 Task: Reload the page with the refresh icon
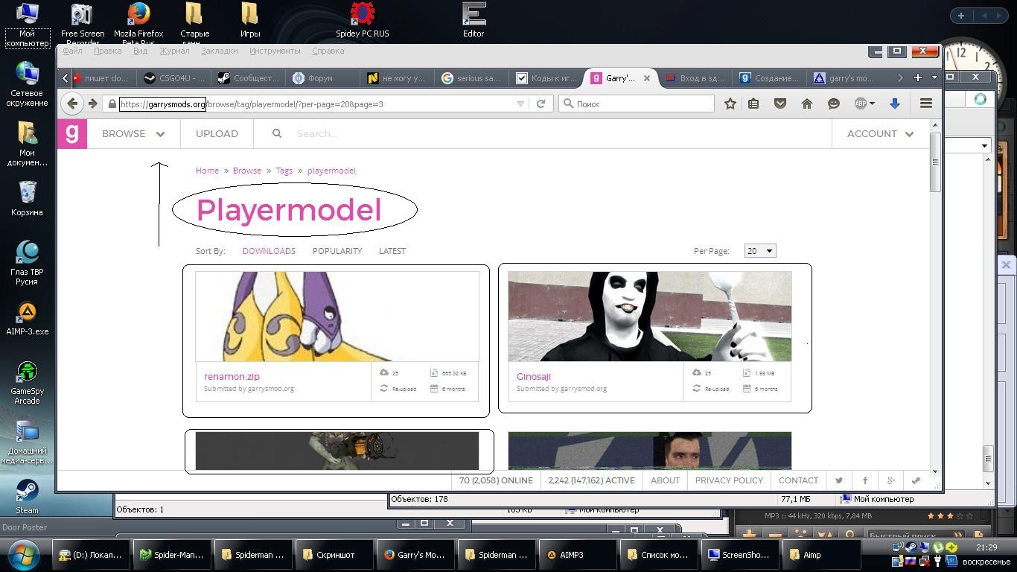[x=541, y=104]
